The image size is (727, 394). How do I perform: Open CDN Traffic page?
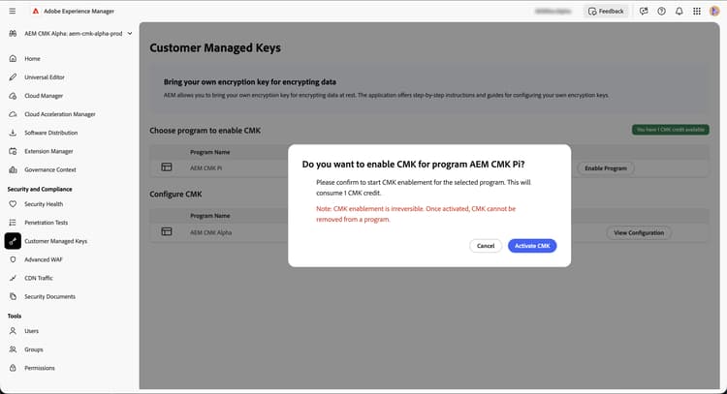coord(39,278)
